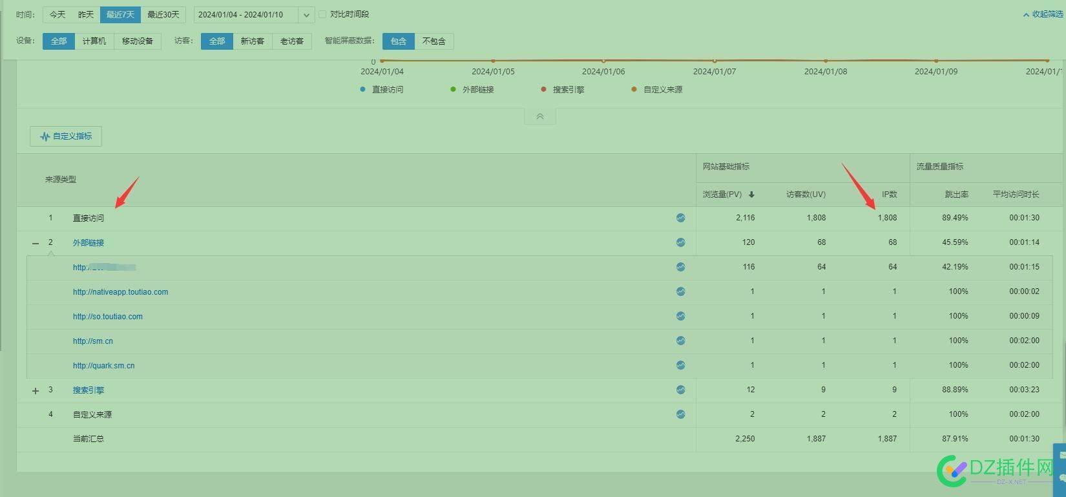This screenshot has height=497, width=1066.
Task: Collapse the 外部链接 row with minus
Action: [36, 244]
